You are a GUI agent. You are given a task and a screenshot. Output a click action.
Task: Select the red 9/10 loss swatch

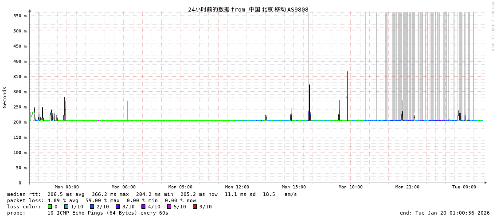click(195, 207)
